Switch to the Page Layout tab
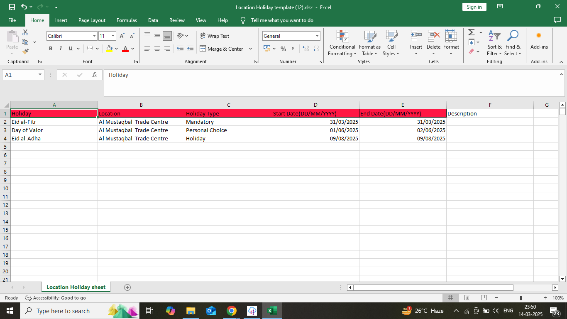Viewport: 567px width, 319px height. pyautogui.click(x=92, y=20)
